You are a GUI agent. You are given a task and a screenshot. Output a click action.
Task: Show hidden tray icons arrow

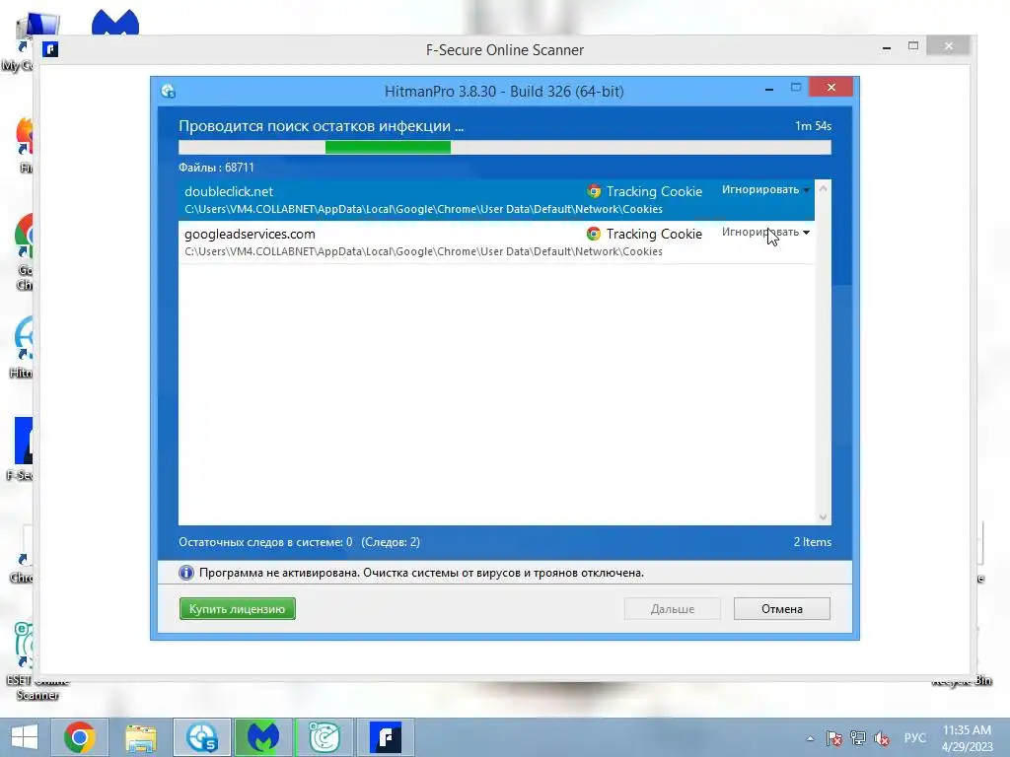click(811, 738)
